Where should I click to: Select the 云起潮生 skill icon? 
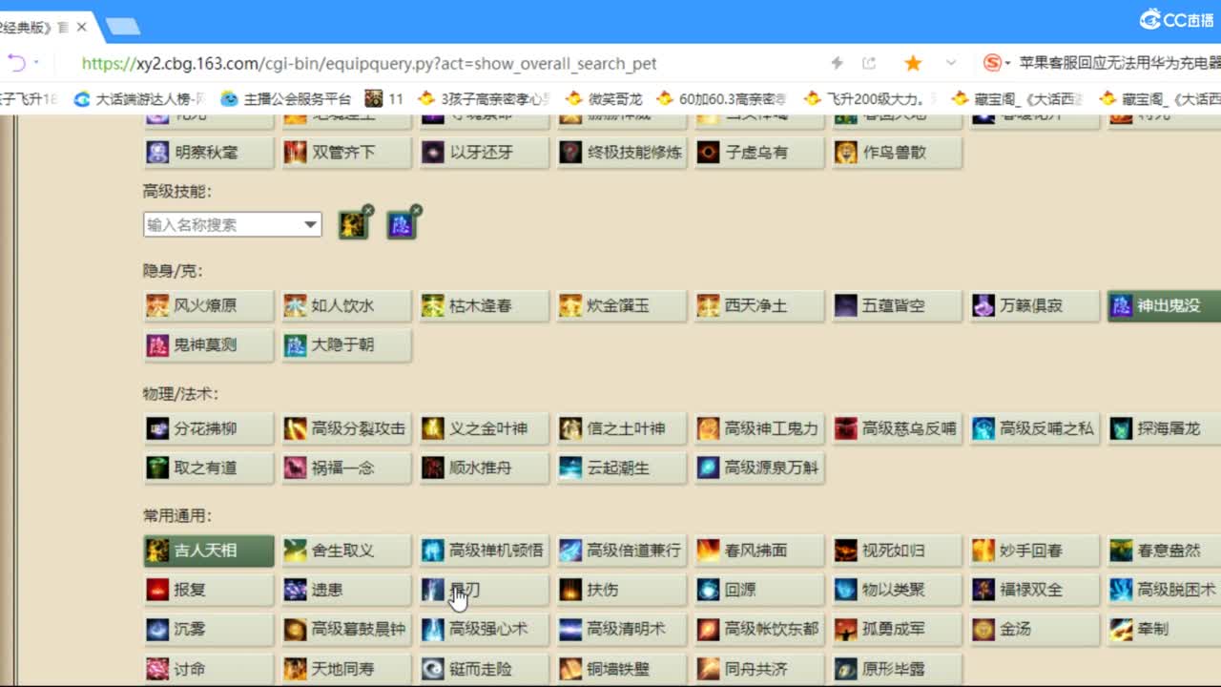pos(571,468)
